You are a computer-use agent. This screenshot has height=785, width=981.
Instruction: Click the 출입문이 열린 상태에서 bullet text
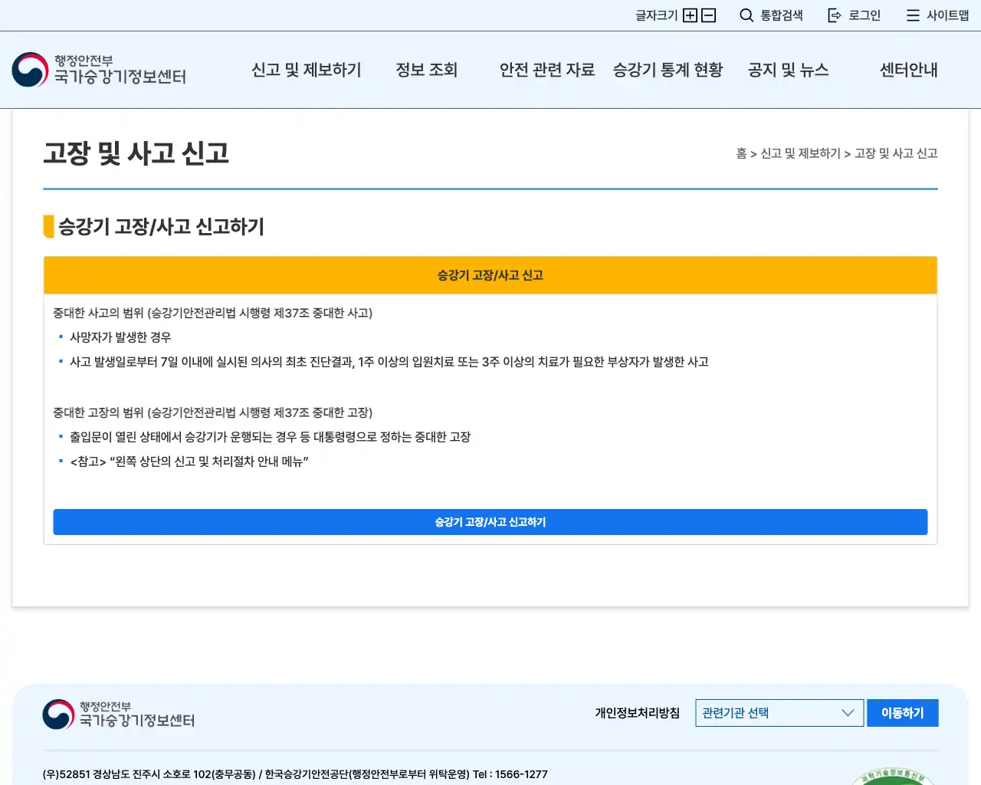click(x=270, y=437)
